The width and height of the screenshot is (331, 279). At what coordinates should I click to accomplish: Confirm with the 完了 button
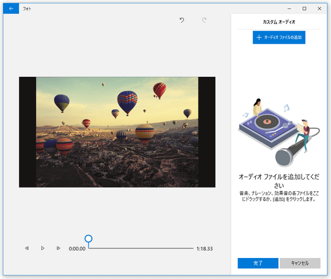(257, 263)
